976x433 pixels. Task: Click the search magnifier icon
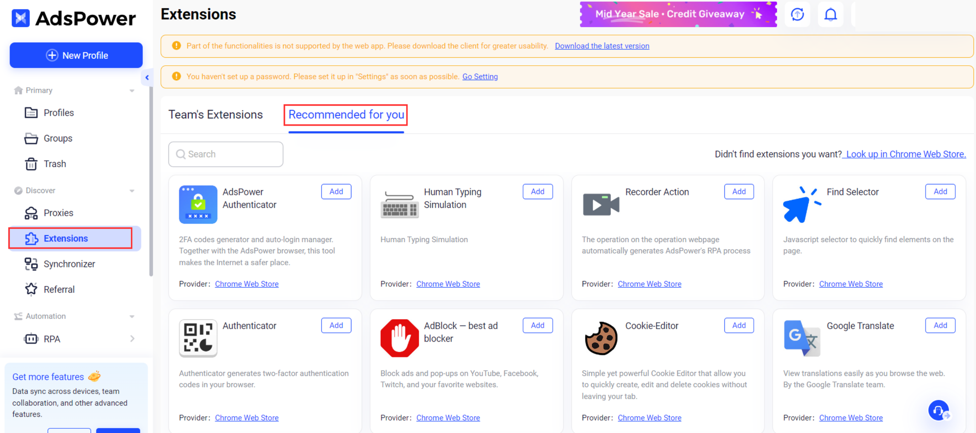pos(181,154)
